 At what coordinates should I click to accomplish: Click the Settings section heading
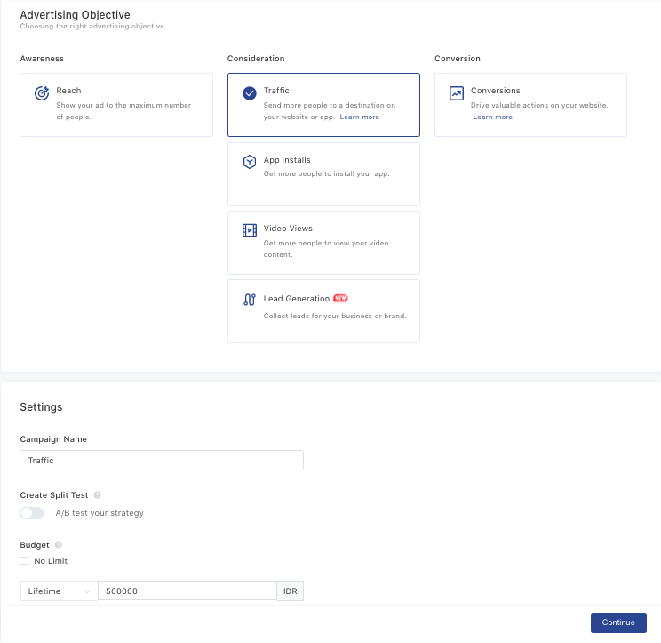tap(41, 407)
